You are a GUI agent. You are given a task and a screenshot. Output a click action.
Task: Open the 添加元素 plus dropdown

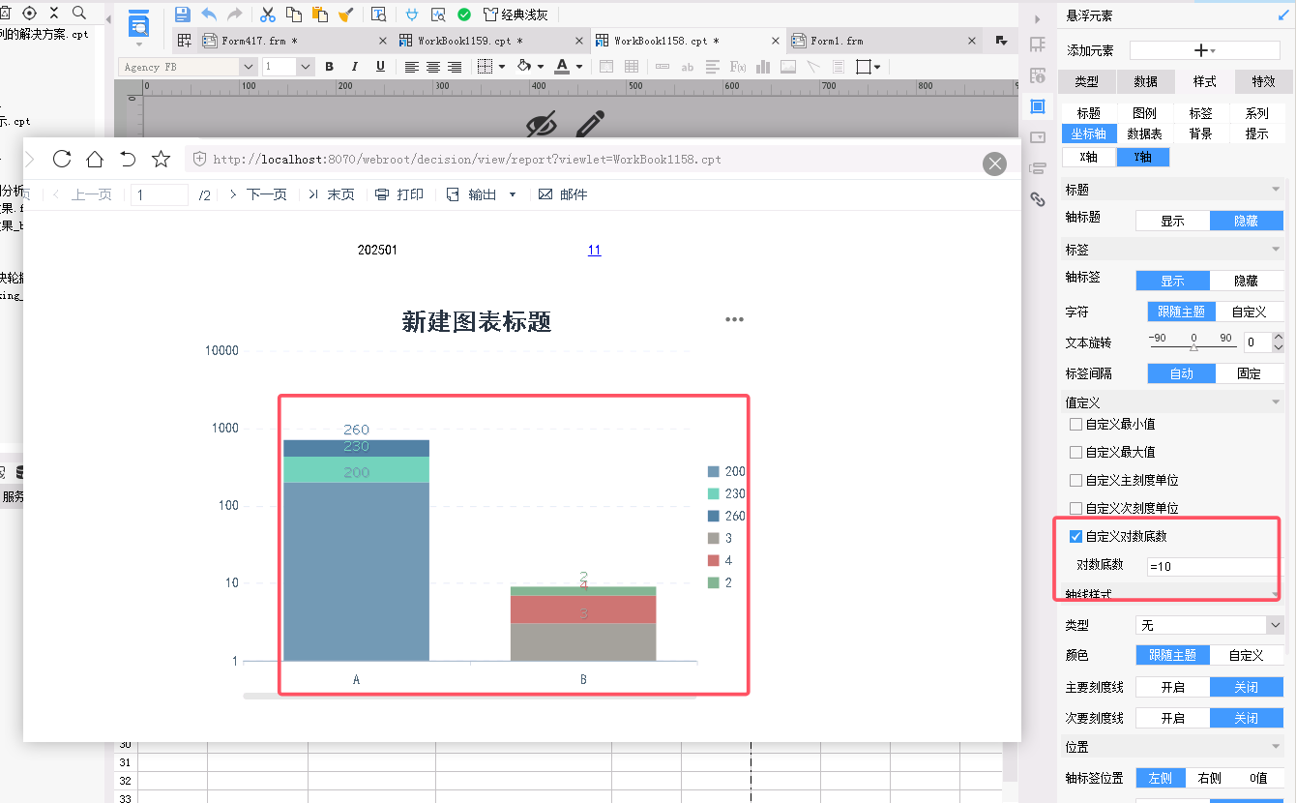(1205, 50)
